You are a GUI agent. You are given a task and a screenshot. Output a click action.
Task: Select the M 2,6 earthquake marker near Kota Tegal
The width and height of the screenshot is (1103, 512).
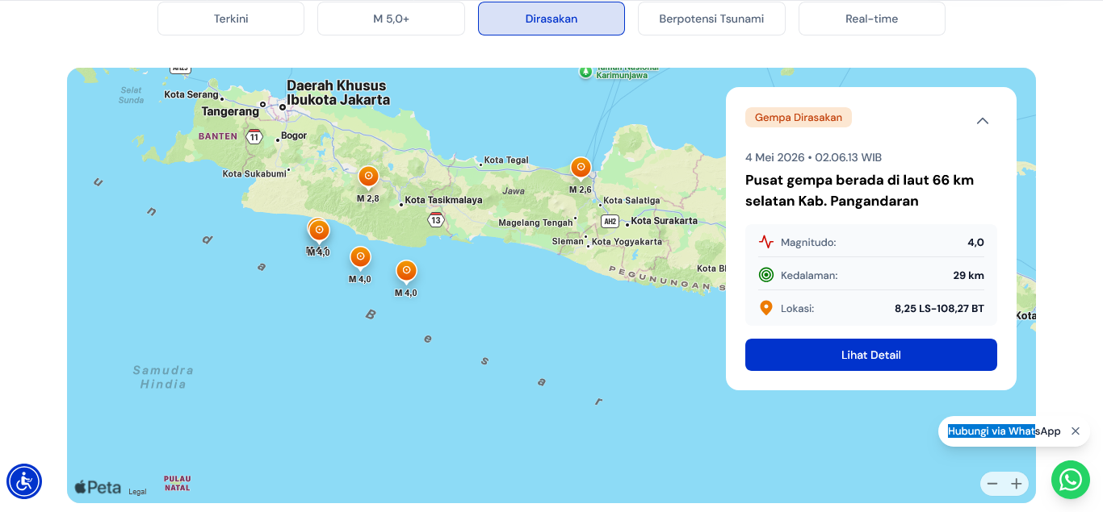[x=581, y=168]
